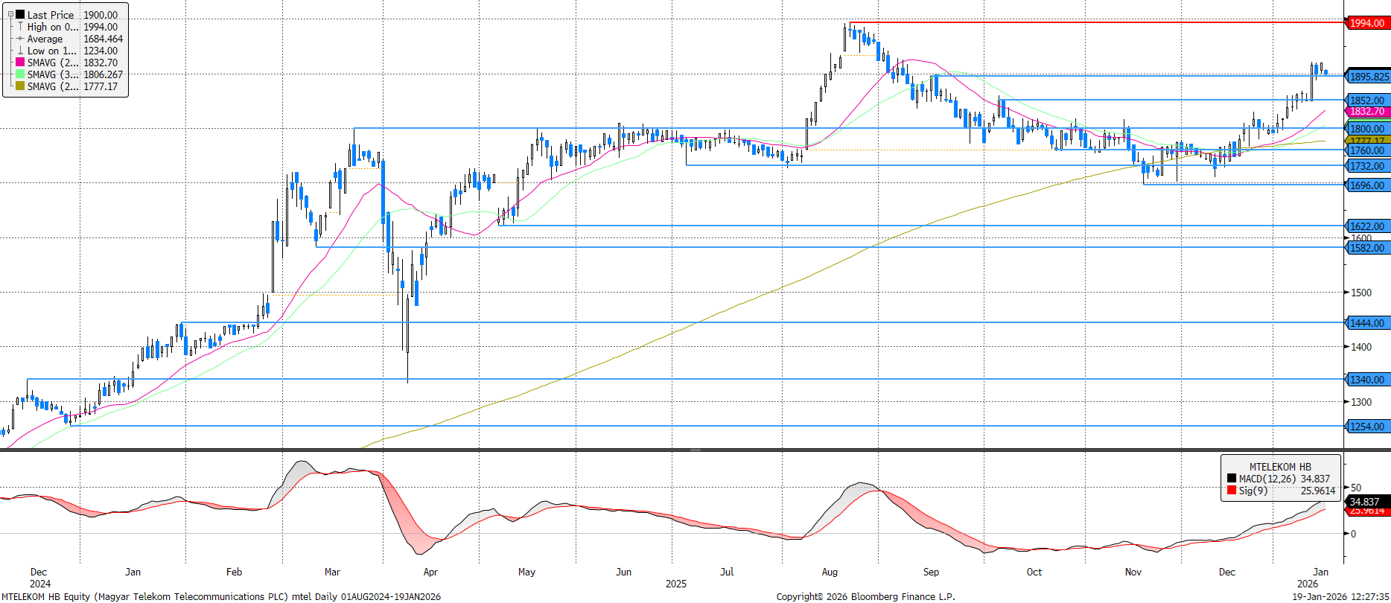Click the 1852.00 level axis label
This screenshot has width=1391, height=603.
(1367, 100)
